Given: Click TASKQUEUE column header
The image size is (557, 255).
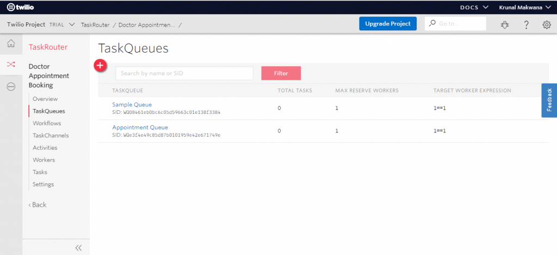Looking at the screenshot, I should (x=127, y=90).
